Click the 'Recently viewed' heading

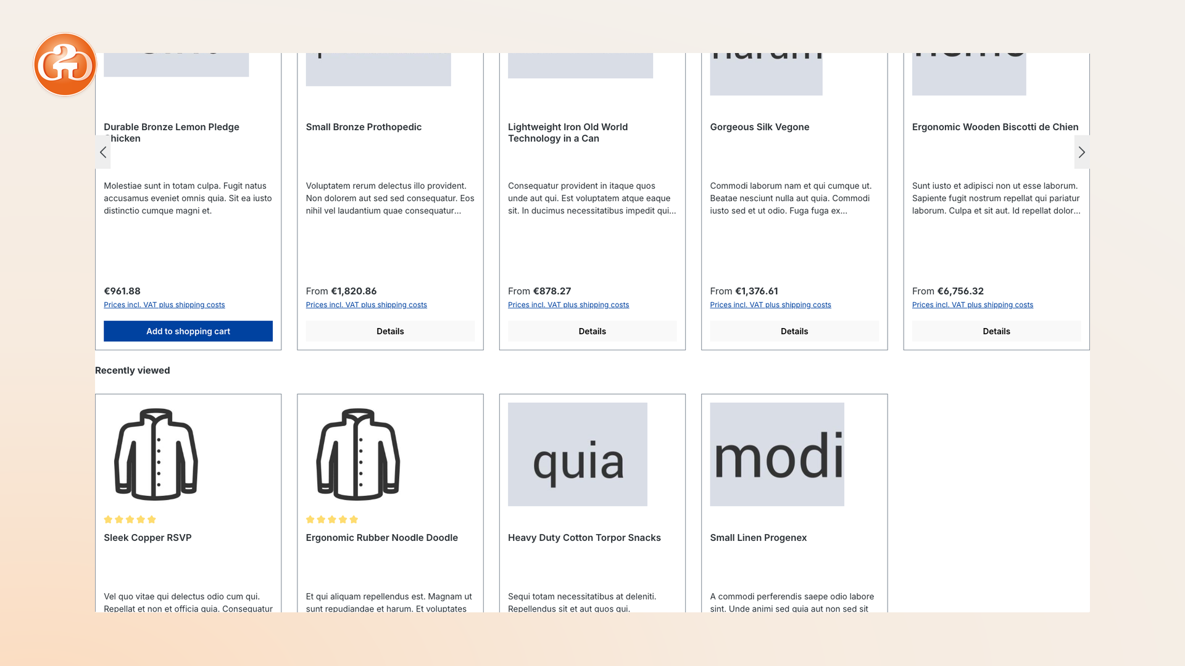click(133, 371)
